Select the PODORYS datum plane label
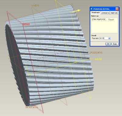 click(x=95, y=53)
